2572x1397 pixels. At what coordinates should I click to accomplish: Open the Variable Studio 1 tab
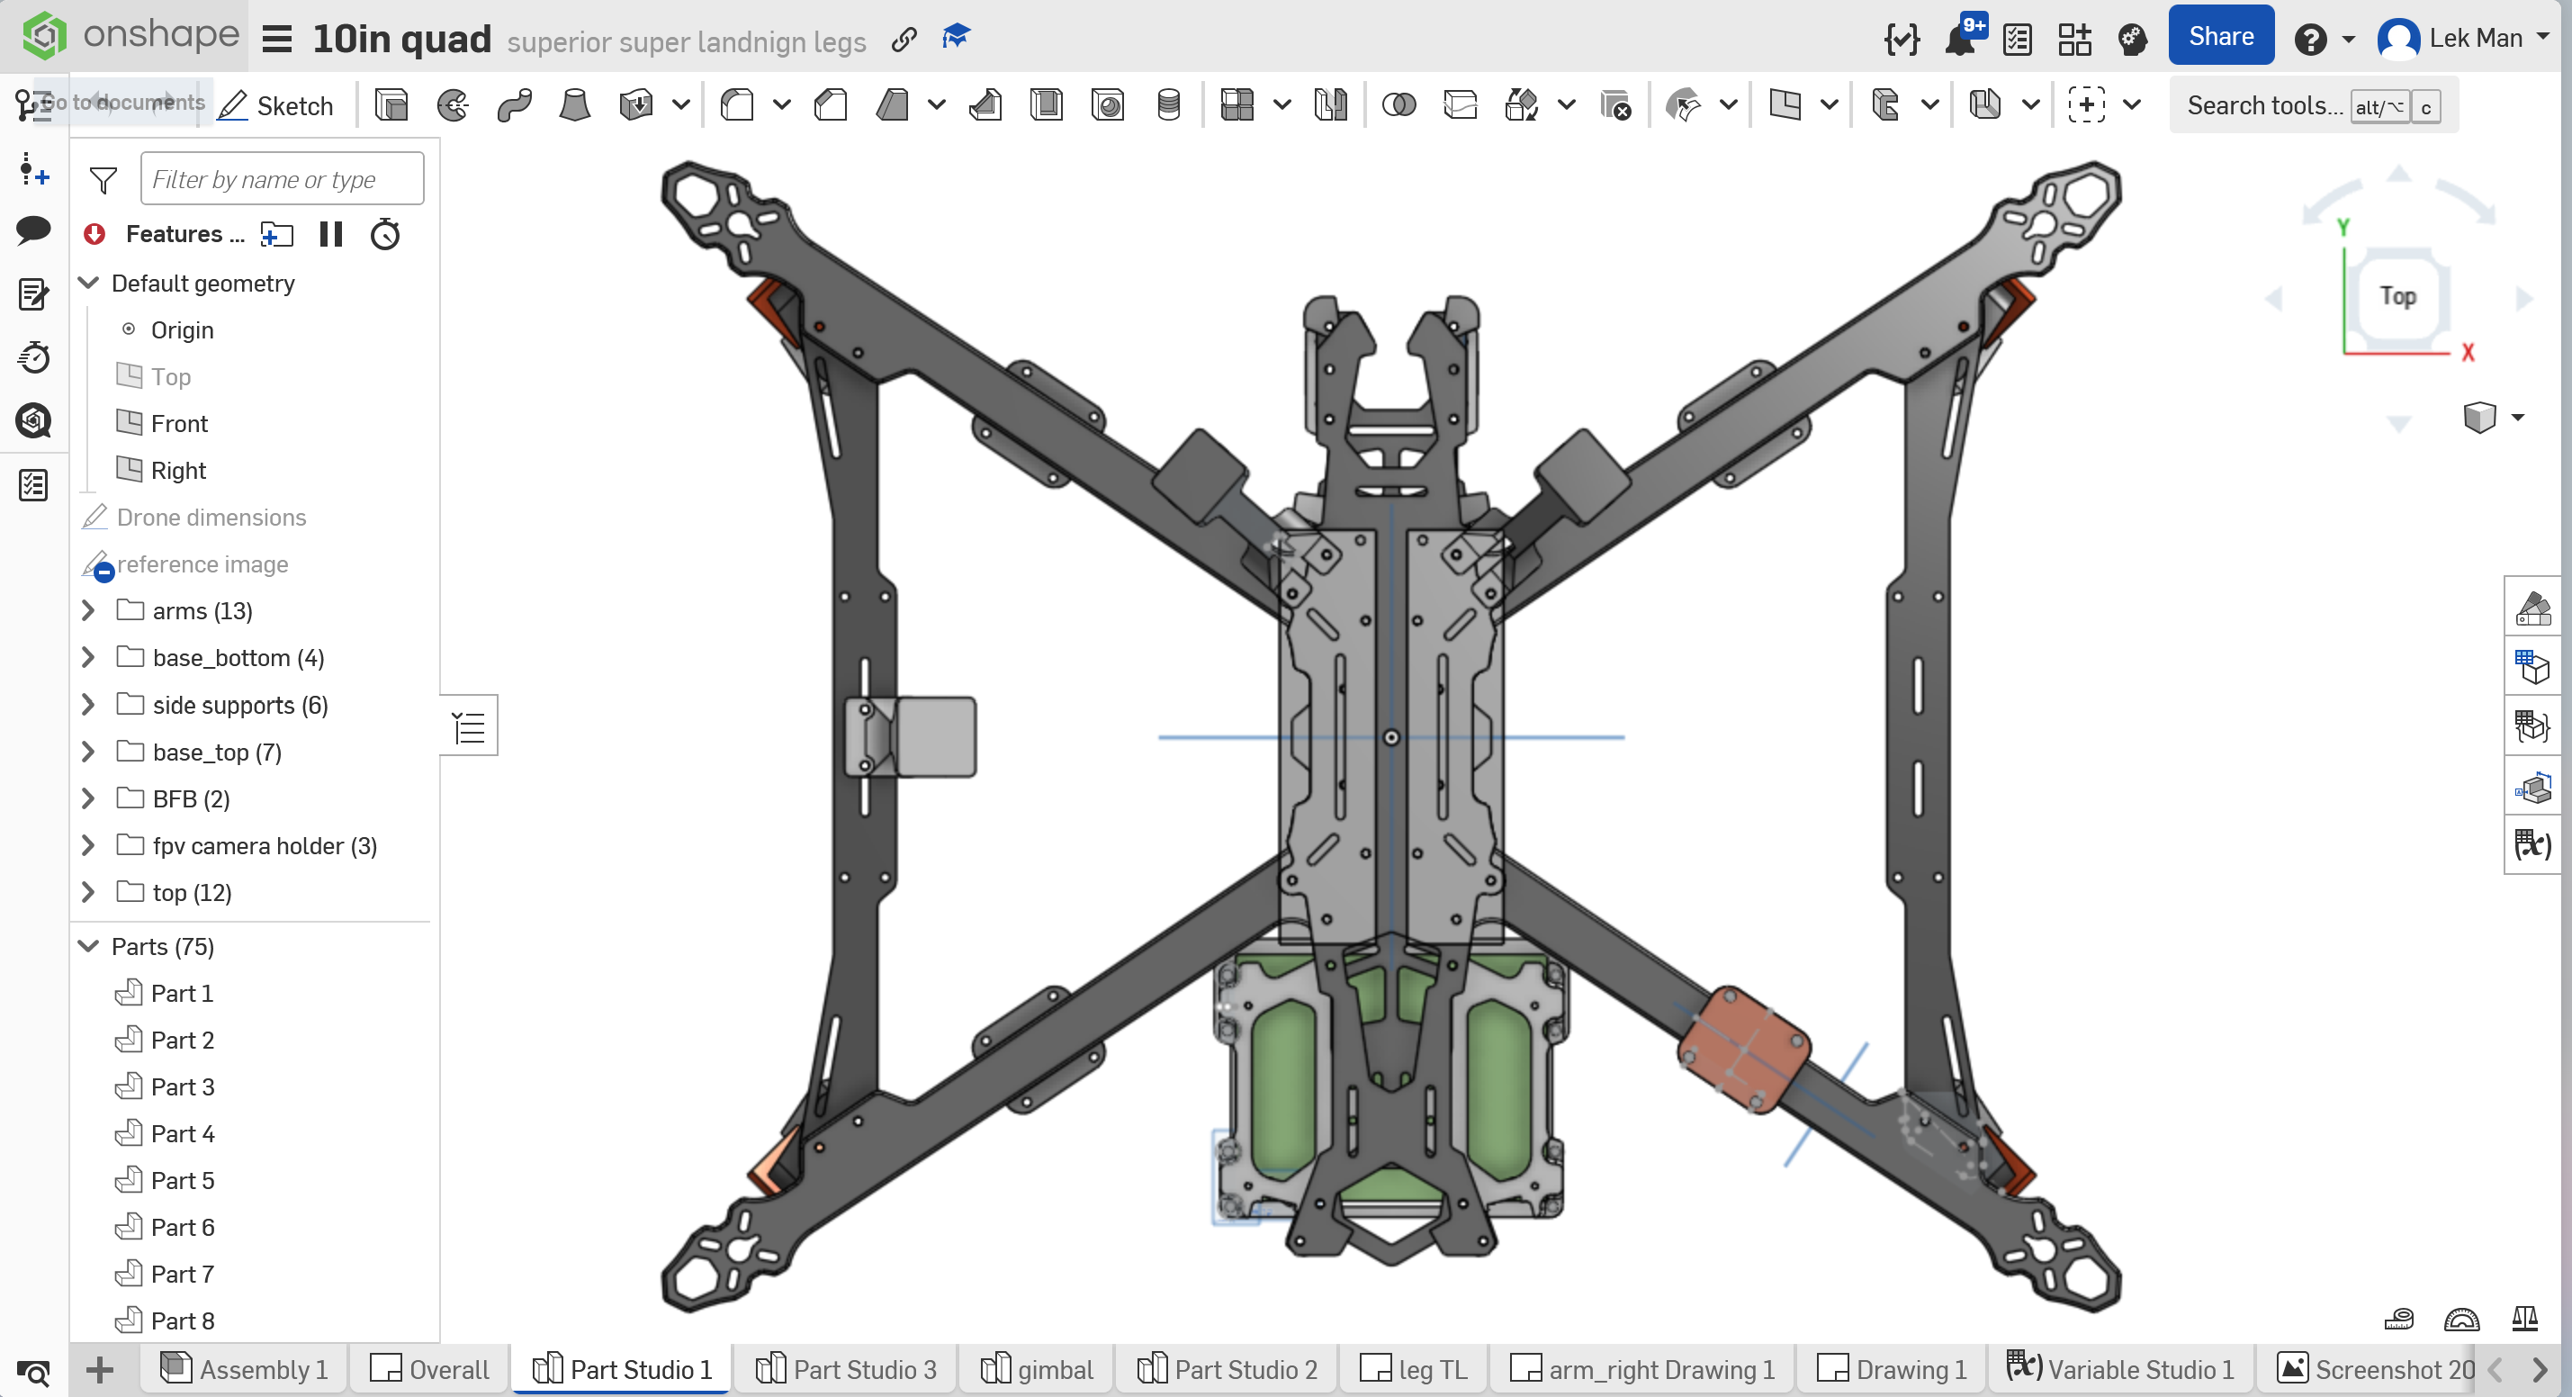[x=2122, y=1370]
